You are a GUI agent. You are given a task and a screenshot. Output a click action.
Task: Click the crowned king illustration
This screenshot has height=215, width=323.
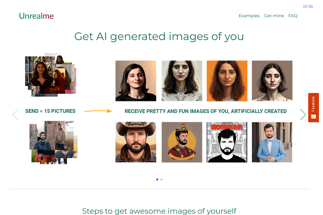click(182, 142)
